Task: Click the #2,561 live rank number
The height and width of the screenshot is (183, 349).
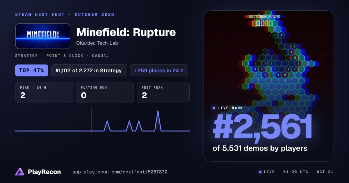Action: (x=263, y=127)
